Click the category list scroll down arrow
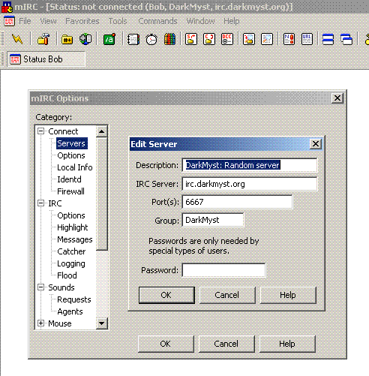The width and height of the screenshot is (369, 376). 102,323
